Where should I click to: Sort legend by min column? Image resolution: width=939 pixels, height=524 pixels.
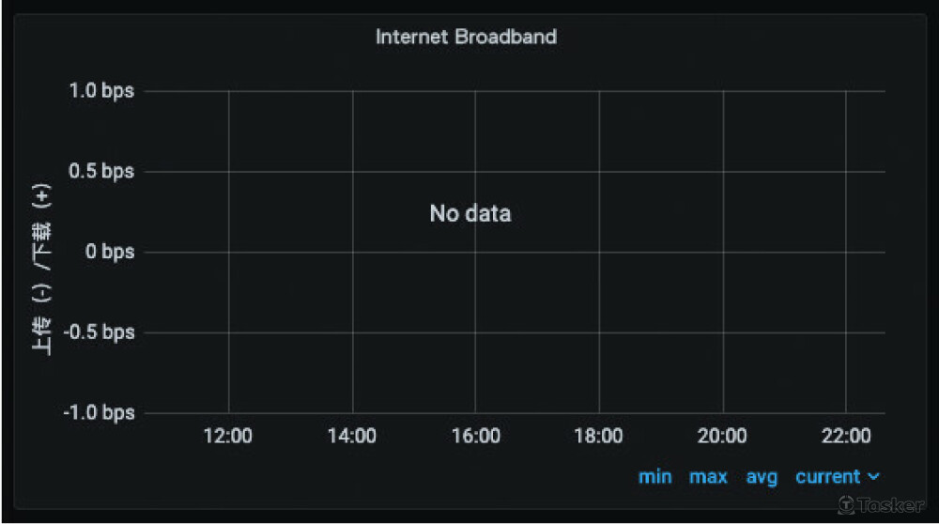(654, 477)
